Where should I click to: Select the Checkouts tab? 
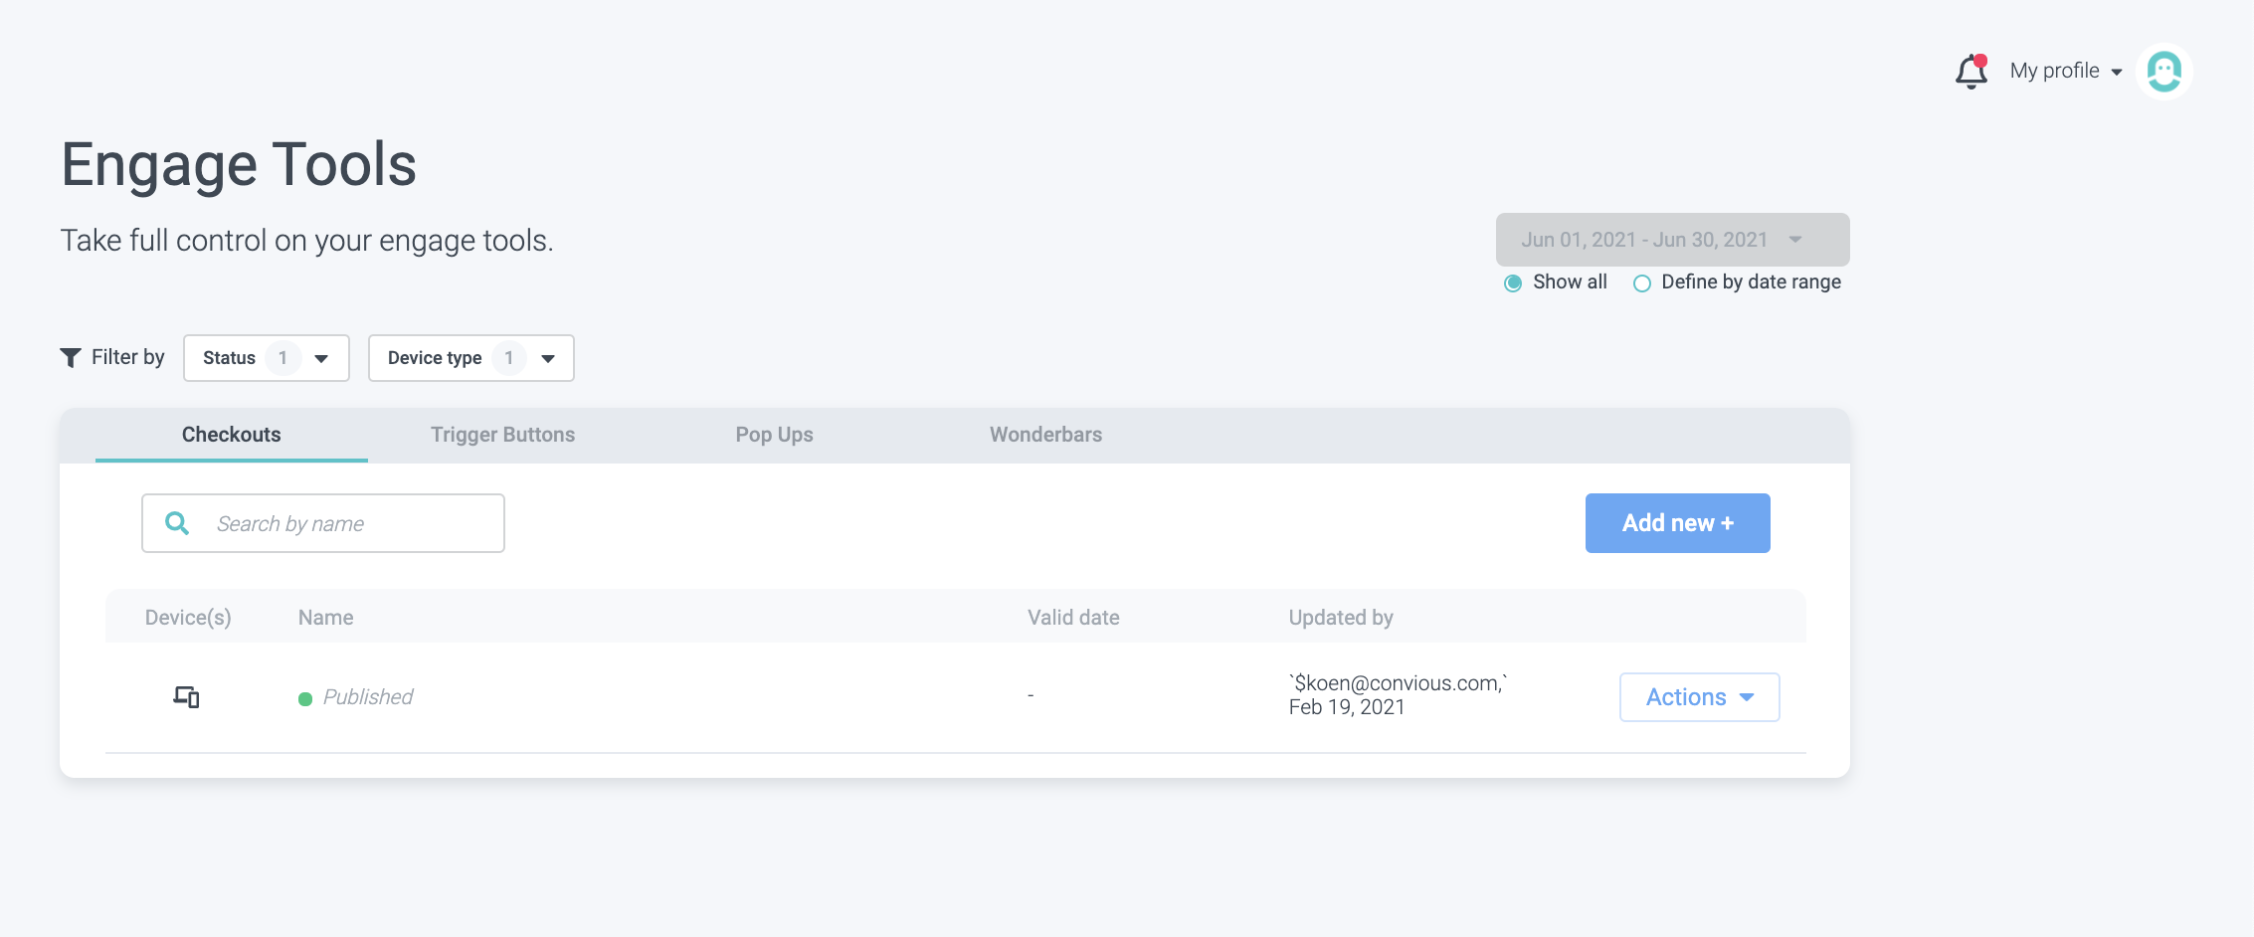click(x=231, y=435)
